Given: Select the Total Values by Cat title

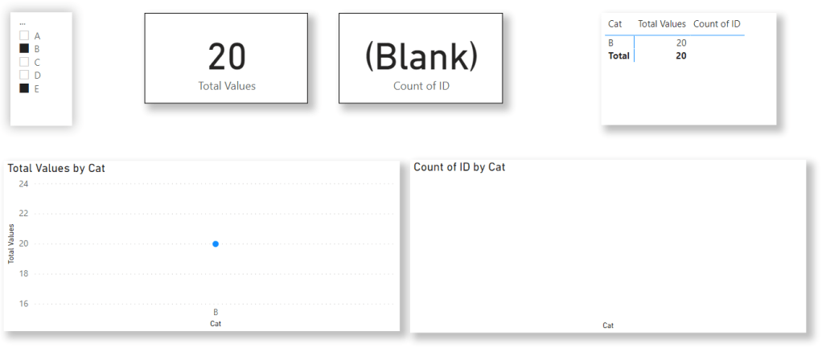Looking at the screenshot, I should [56, 168].
